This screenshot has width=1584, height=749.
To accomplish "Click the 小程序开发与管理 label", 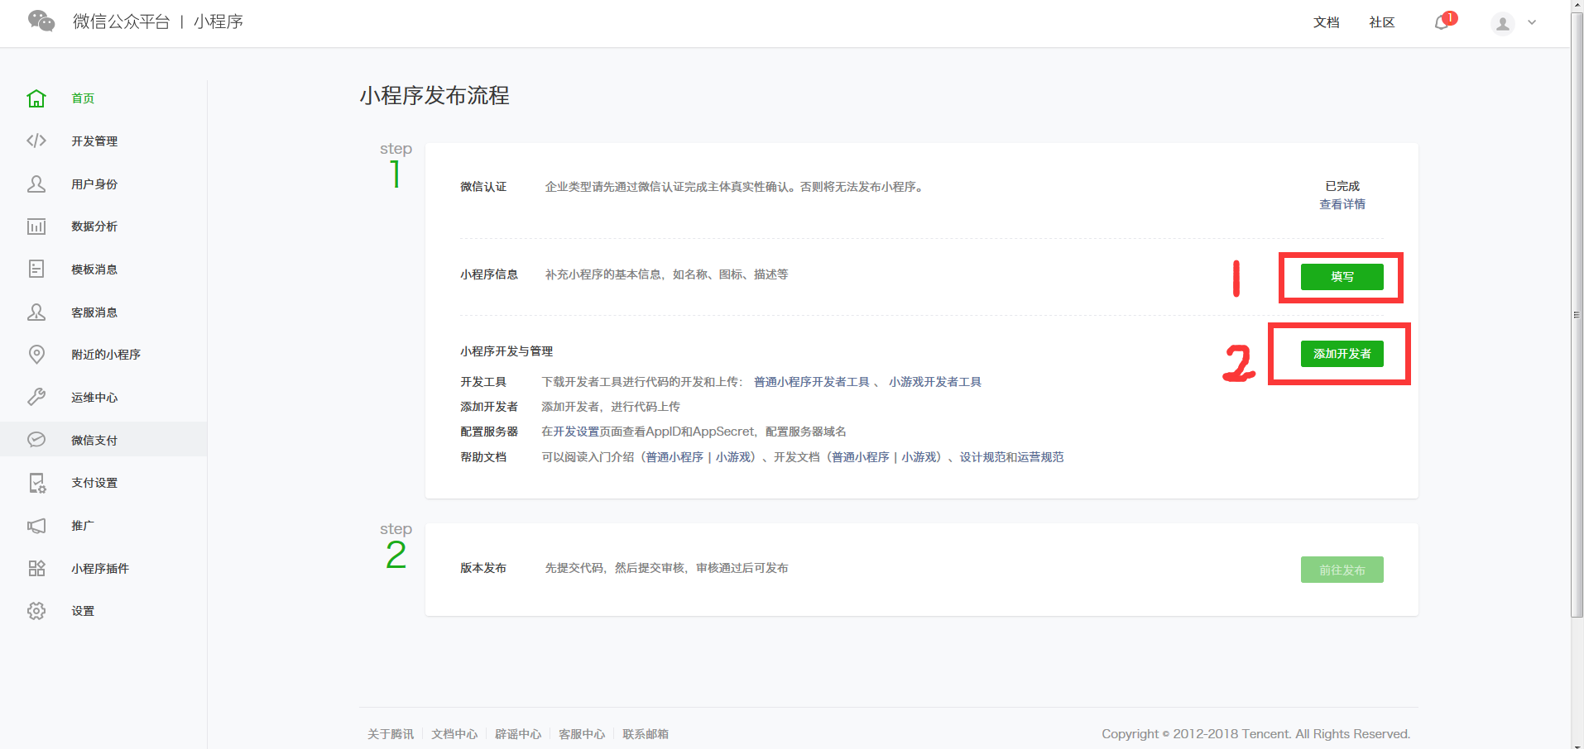I will [506, 351].
